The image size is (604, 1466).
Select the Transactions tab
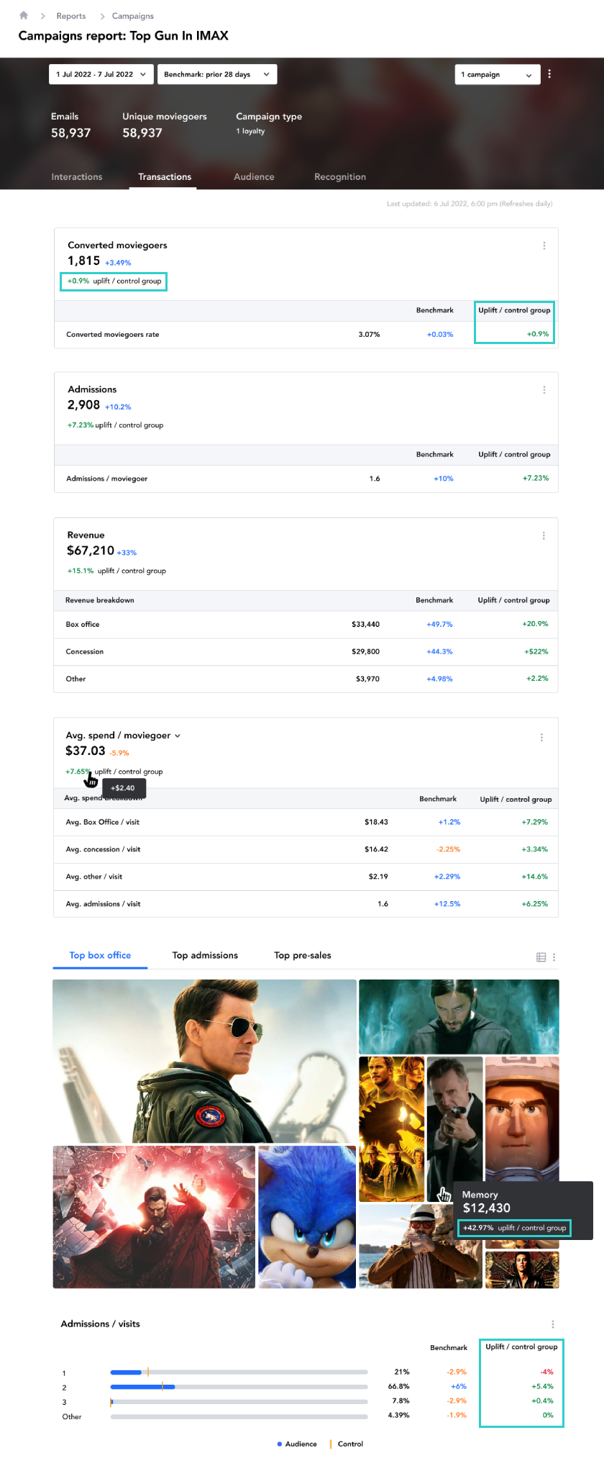coord(165,177)
